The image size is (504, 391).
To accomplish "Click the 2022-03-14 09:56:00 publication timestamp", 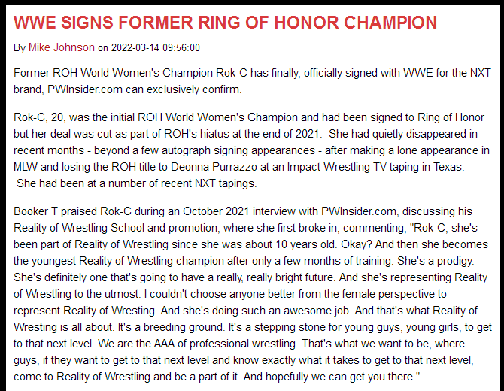I will tap(156, 48).
